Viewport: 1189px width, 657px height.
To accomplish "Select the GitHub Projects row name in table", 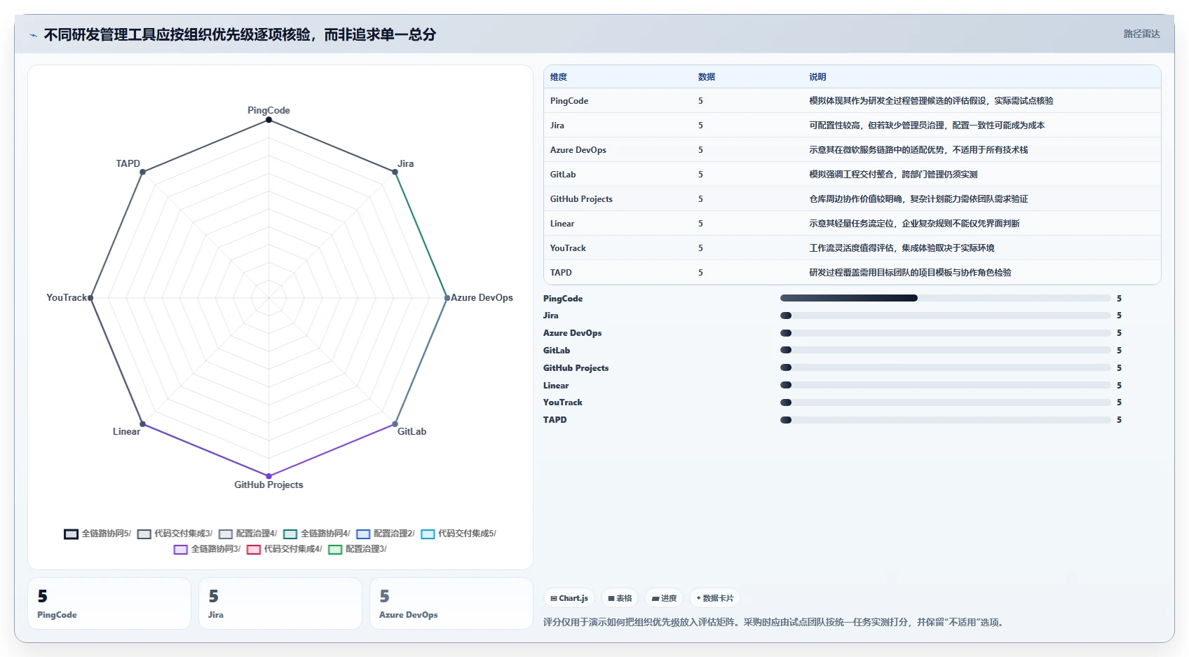I will 581,199.
